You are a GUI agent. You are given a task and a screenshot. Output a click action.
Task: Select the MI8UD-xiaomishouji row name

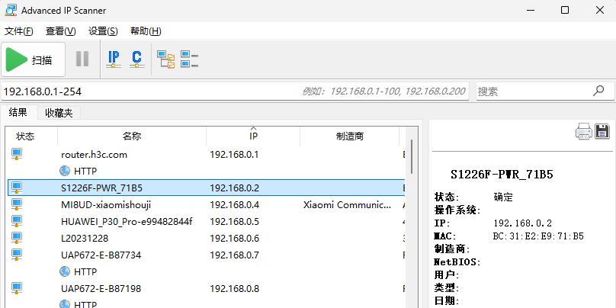coord(106,205)
